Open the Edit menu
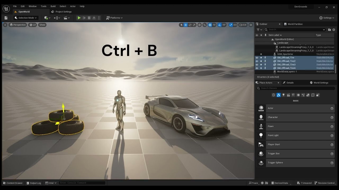 click(x=23, y=6)
